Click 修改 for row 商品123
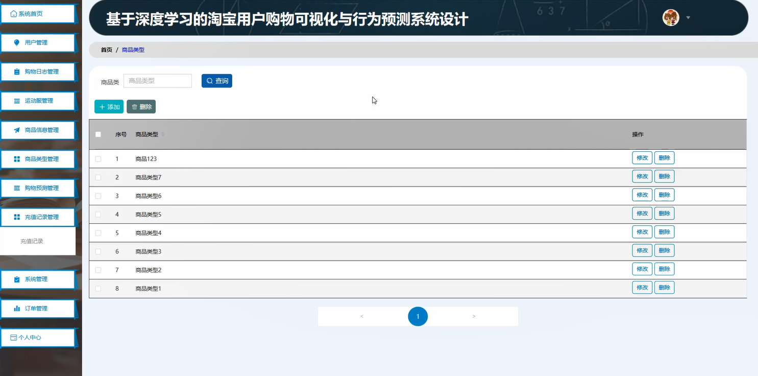This screenshot has height=376, width=758. tap(642, 158)
